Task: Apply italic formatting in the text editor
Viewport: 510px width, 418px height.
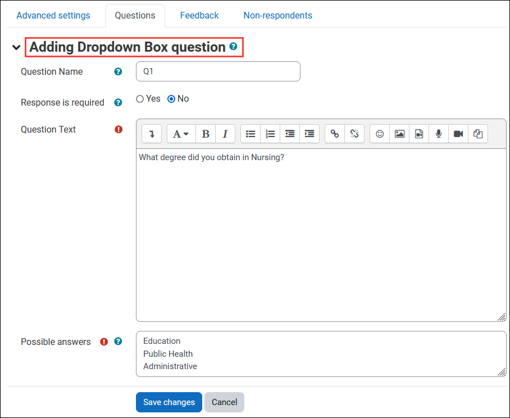Action: [x=225, y=133]
